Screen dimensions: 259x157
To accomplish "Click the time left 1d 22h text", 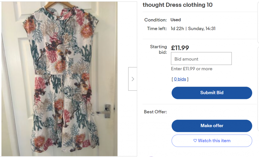I will click(x=178, y=29).
